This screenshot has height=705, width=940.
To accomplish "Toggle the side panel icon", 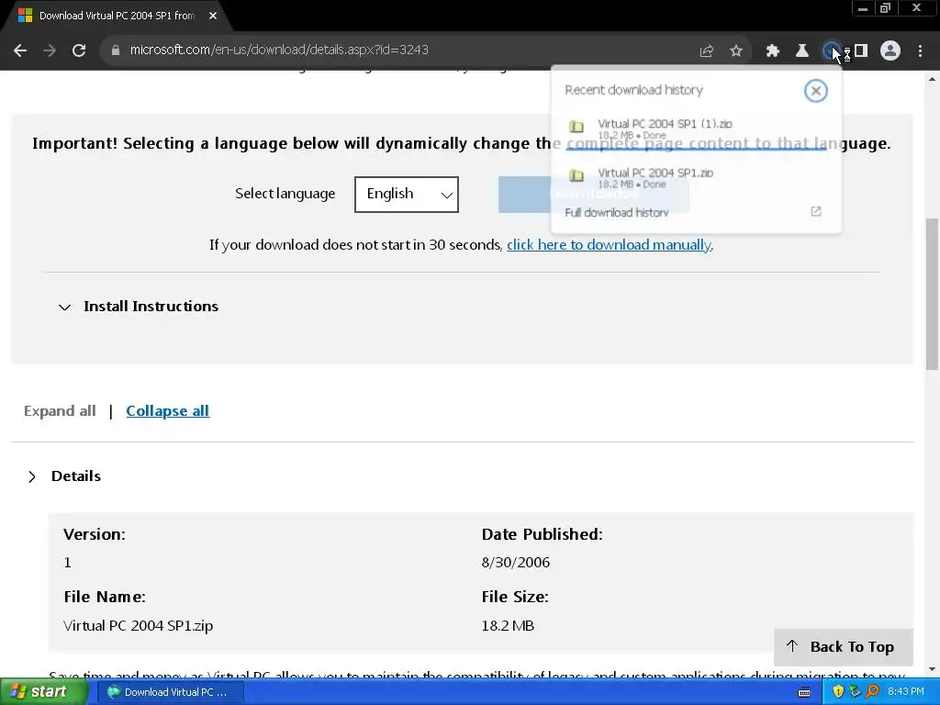I will pos(861,51).
